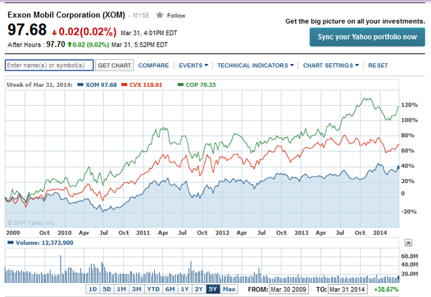Click the 120% y-axis label

pos(409,105)
